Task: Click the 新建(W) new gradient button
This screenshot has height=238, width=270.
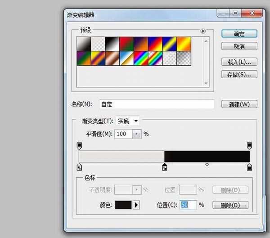Action: [239, 104]
